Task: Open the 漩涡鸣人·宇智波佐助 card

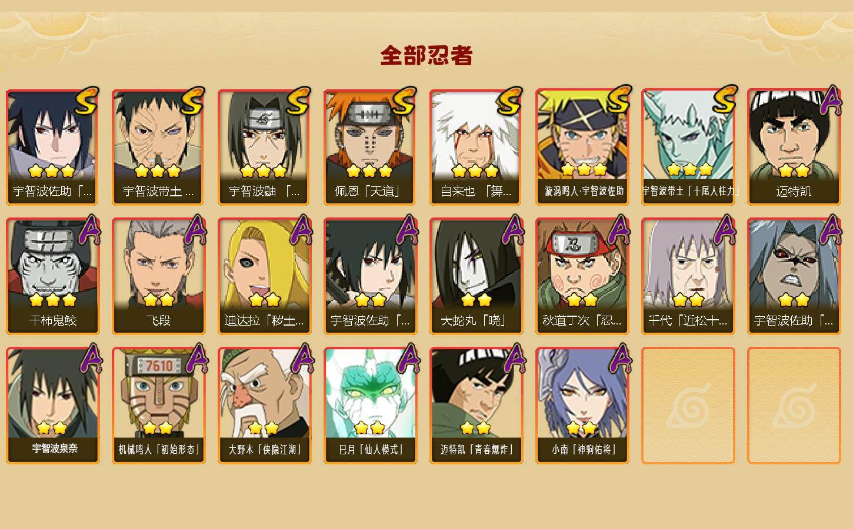Action: (x=582, y=147)
